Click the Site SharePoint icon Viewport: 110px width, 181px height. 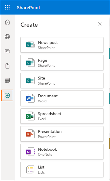click(x=30, y=80)
